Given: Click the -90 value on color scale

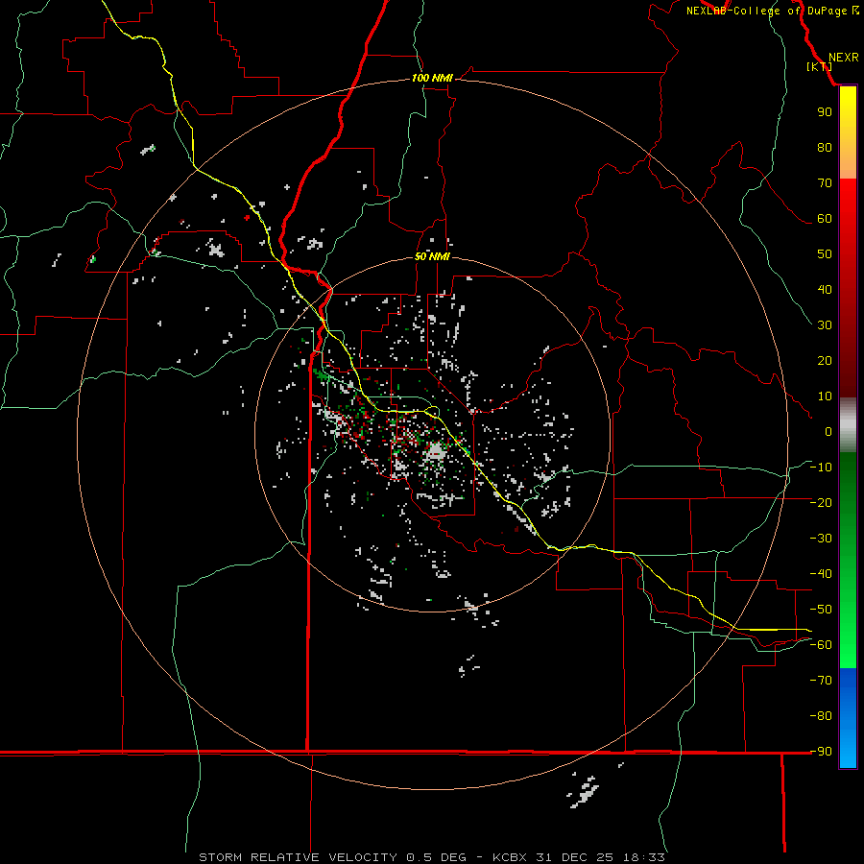Looking at the screenshot, I should [x=821, y=752].
